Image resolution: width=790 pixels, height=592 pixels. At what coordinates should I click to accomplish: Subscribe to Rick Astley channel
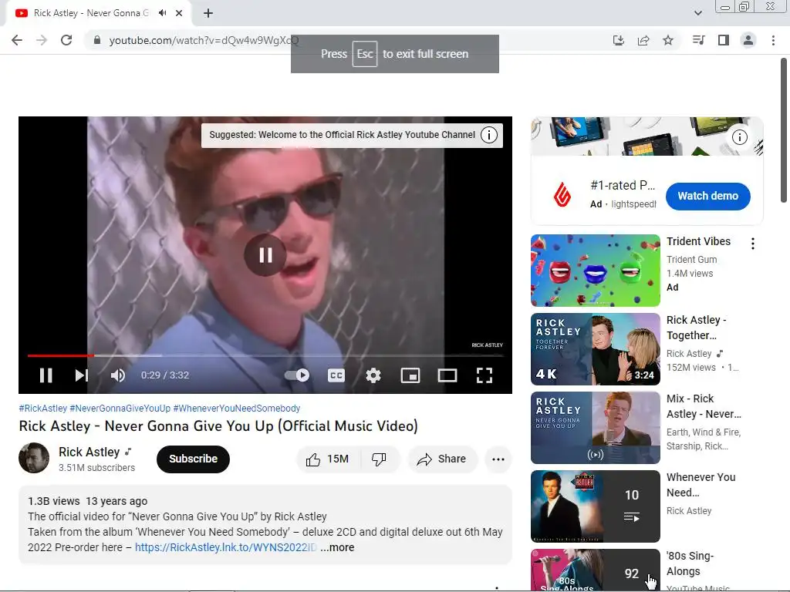pyautogui.click(x=193, y=459)
